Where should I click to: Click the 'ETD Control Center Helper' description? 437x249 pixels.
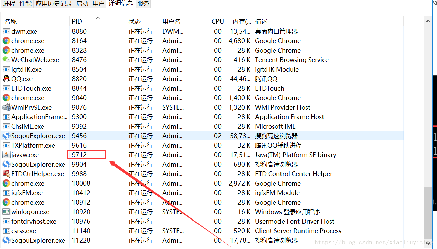(x=294, y=174)
